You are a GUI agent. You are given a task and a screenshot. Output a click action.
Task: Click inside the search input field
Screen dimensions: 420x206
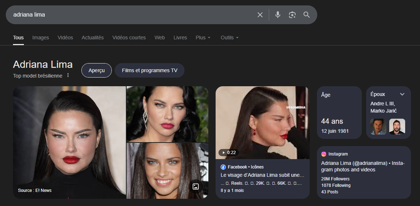[130, 15]
